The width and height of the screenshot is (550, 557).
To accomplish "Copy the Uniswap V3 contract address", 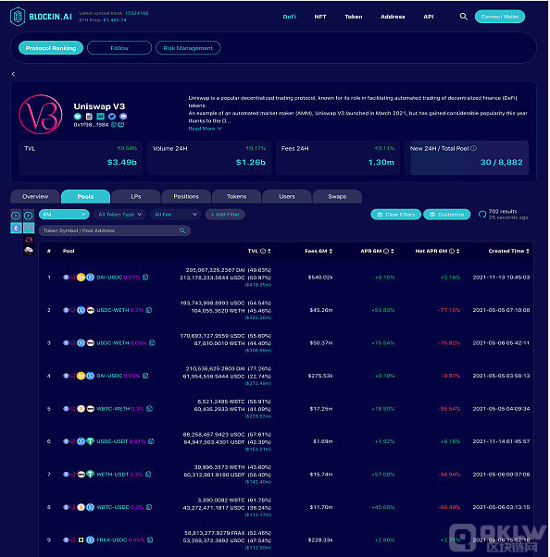I will [x=114, y=125].
